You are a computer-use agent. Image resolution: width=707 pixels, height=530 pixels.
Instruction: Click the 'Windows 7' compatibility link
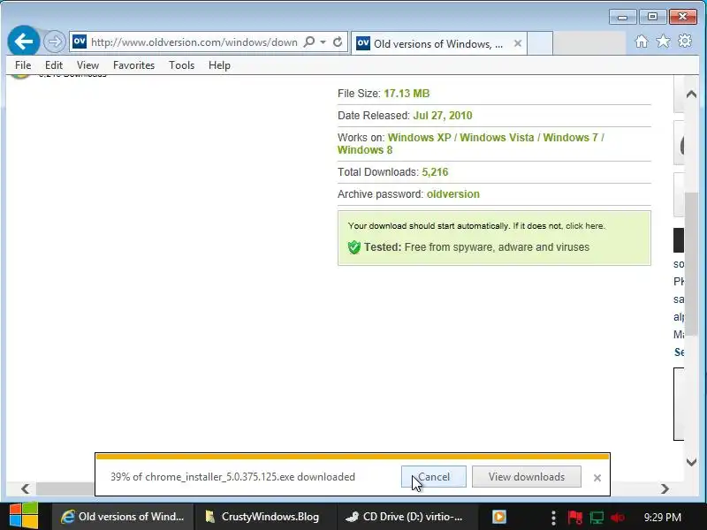(570, 138)
